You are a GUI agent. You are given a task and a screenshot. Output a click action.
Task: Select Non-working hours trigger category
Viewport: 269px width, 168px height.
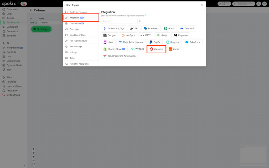[78, 41]
